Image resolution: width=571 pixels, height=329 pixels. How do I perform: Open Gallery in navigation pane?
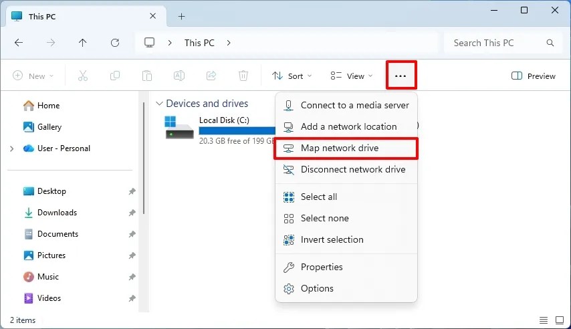coord(49,127)
